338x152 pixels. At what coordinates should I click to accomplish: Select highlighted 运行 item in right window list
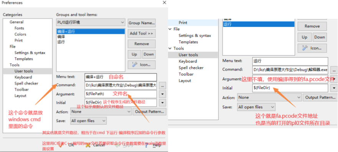pos(259,24)
